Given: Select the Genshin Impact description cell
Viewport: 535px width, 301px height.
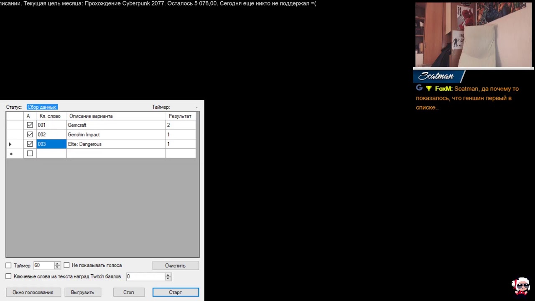Looking at the screenshot, I should pyautogui.click(x=116, y=135).
